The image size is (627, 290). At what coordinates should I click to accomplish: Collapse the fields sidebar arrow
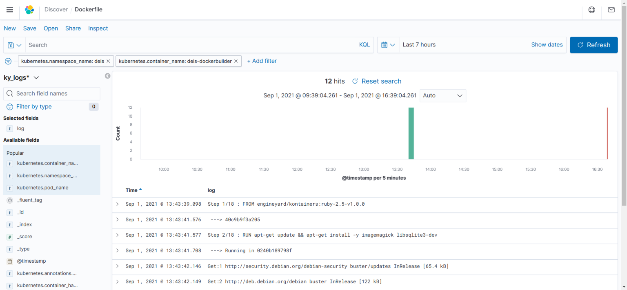tap(108, 76)
